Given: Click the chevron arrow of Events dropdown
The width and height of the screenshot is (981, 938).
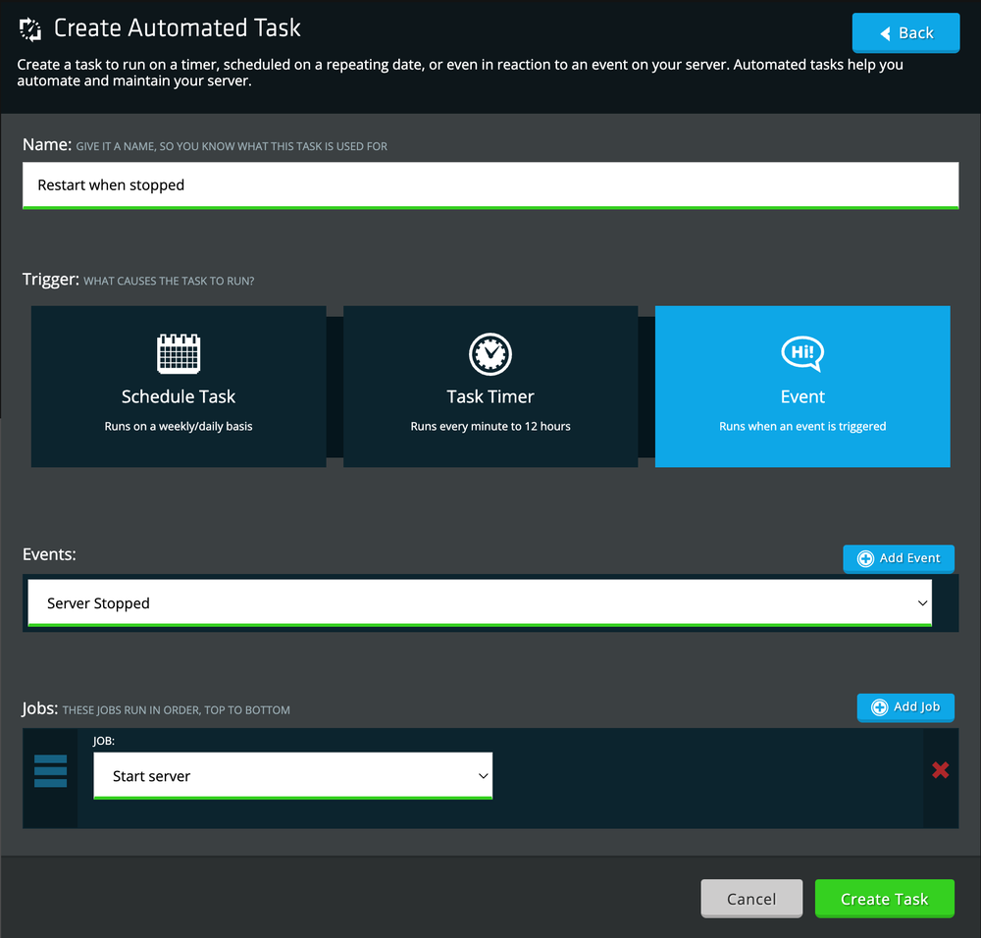Looking at the screenshot, I should click(922, 603).
